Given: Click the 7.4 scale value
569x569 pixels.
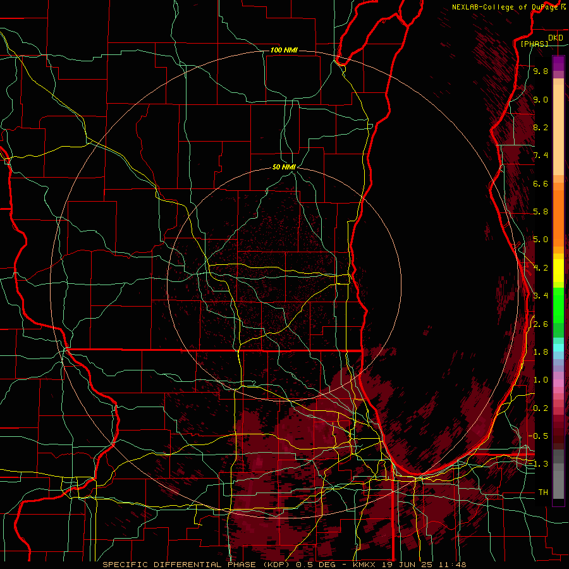Looking at the screenshot, I should tap(541, 156).
